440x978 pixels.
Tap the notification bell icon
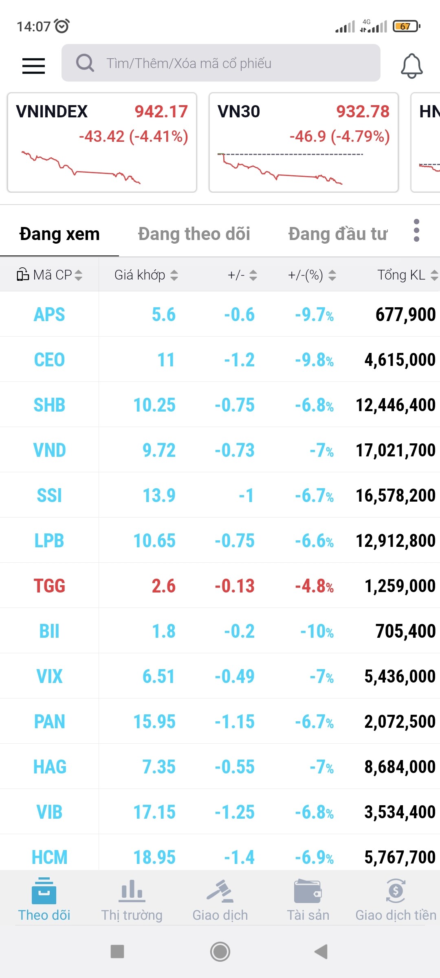[x=411, y=66]
